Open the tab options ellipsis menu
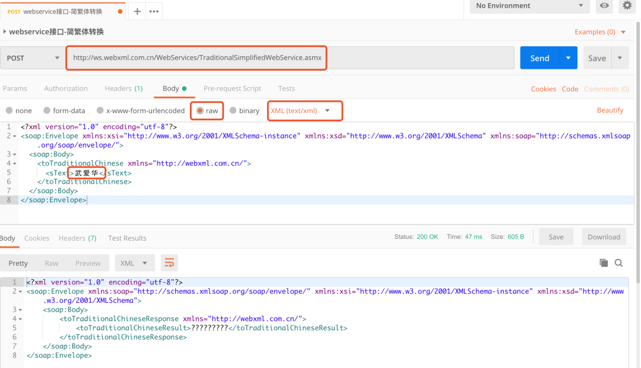This screenshot has height=368, width=641. point(154,11)
